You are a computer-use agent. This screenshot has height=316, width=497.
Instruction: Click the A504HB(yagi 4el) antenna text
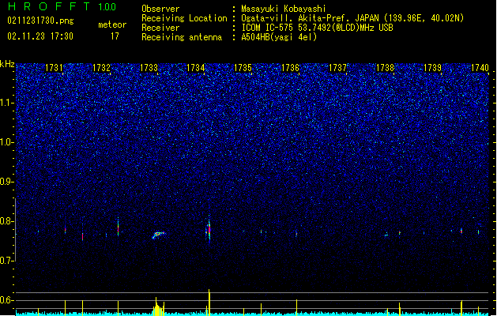(279, 37)
